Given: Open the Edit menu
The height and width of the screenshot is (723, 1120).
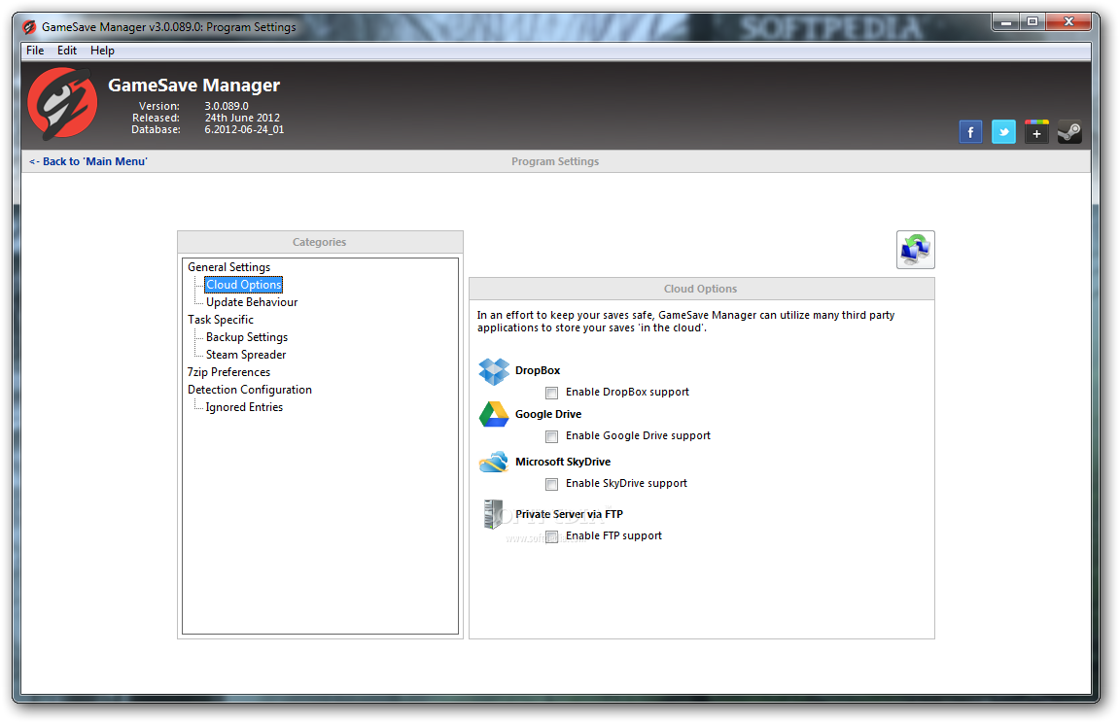Looking at the screenshot, I should (x=67, y=51).
